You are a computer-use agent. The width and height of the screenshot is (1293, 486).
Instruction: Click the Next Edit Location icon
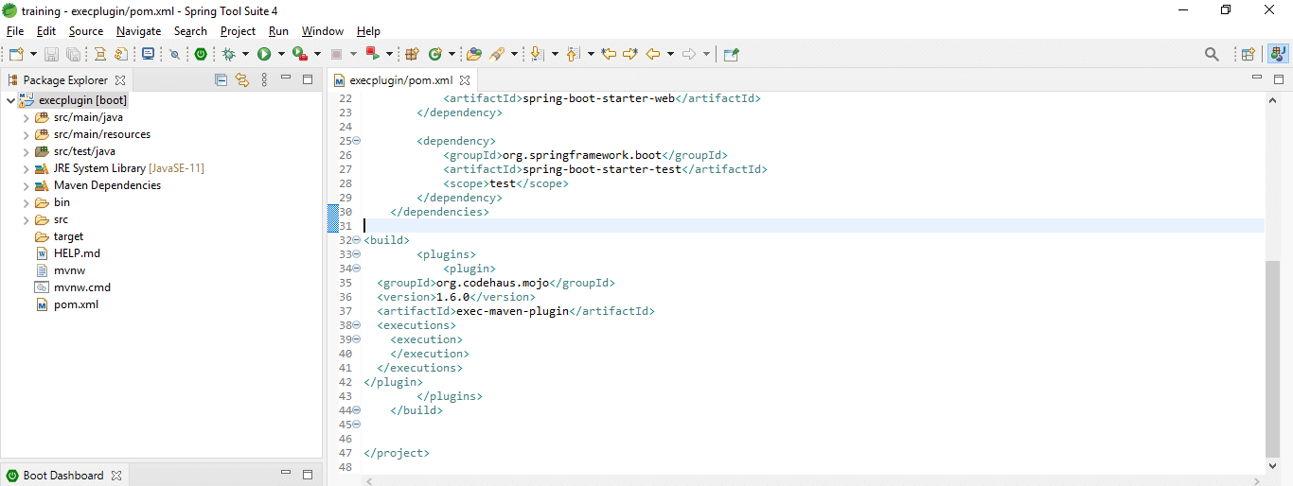pyautogui.click(x=630, y=55)
